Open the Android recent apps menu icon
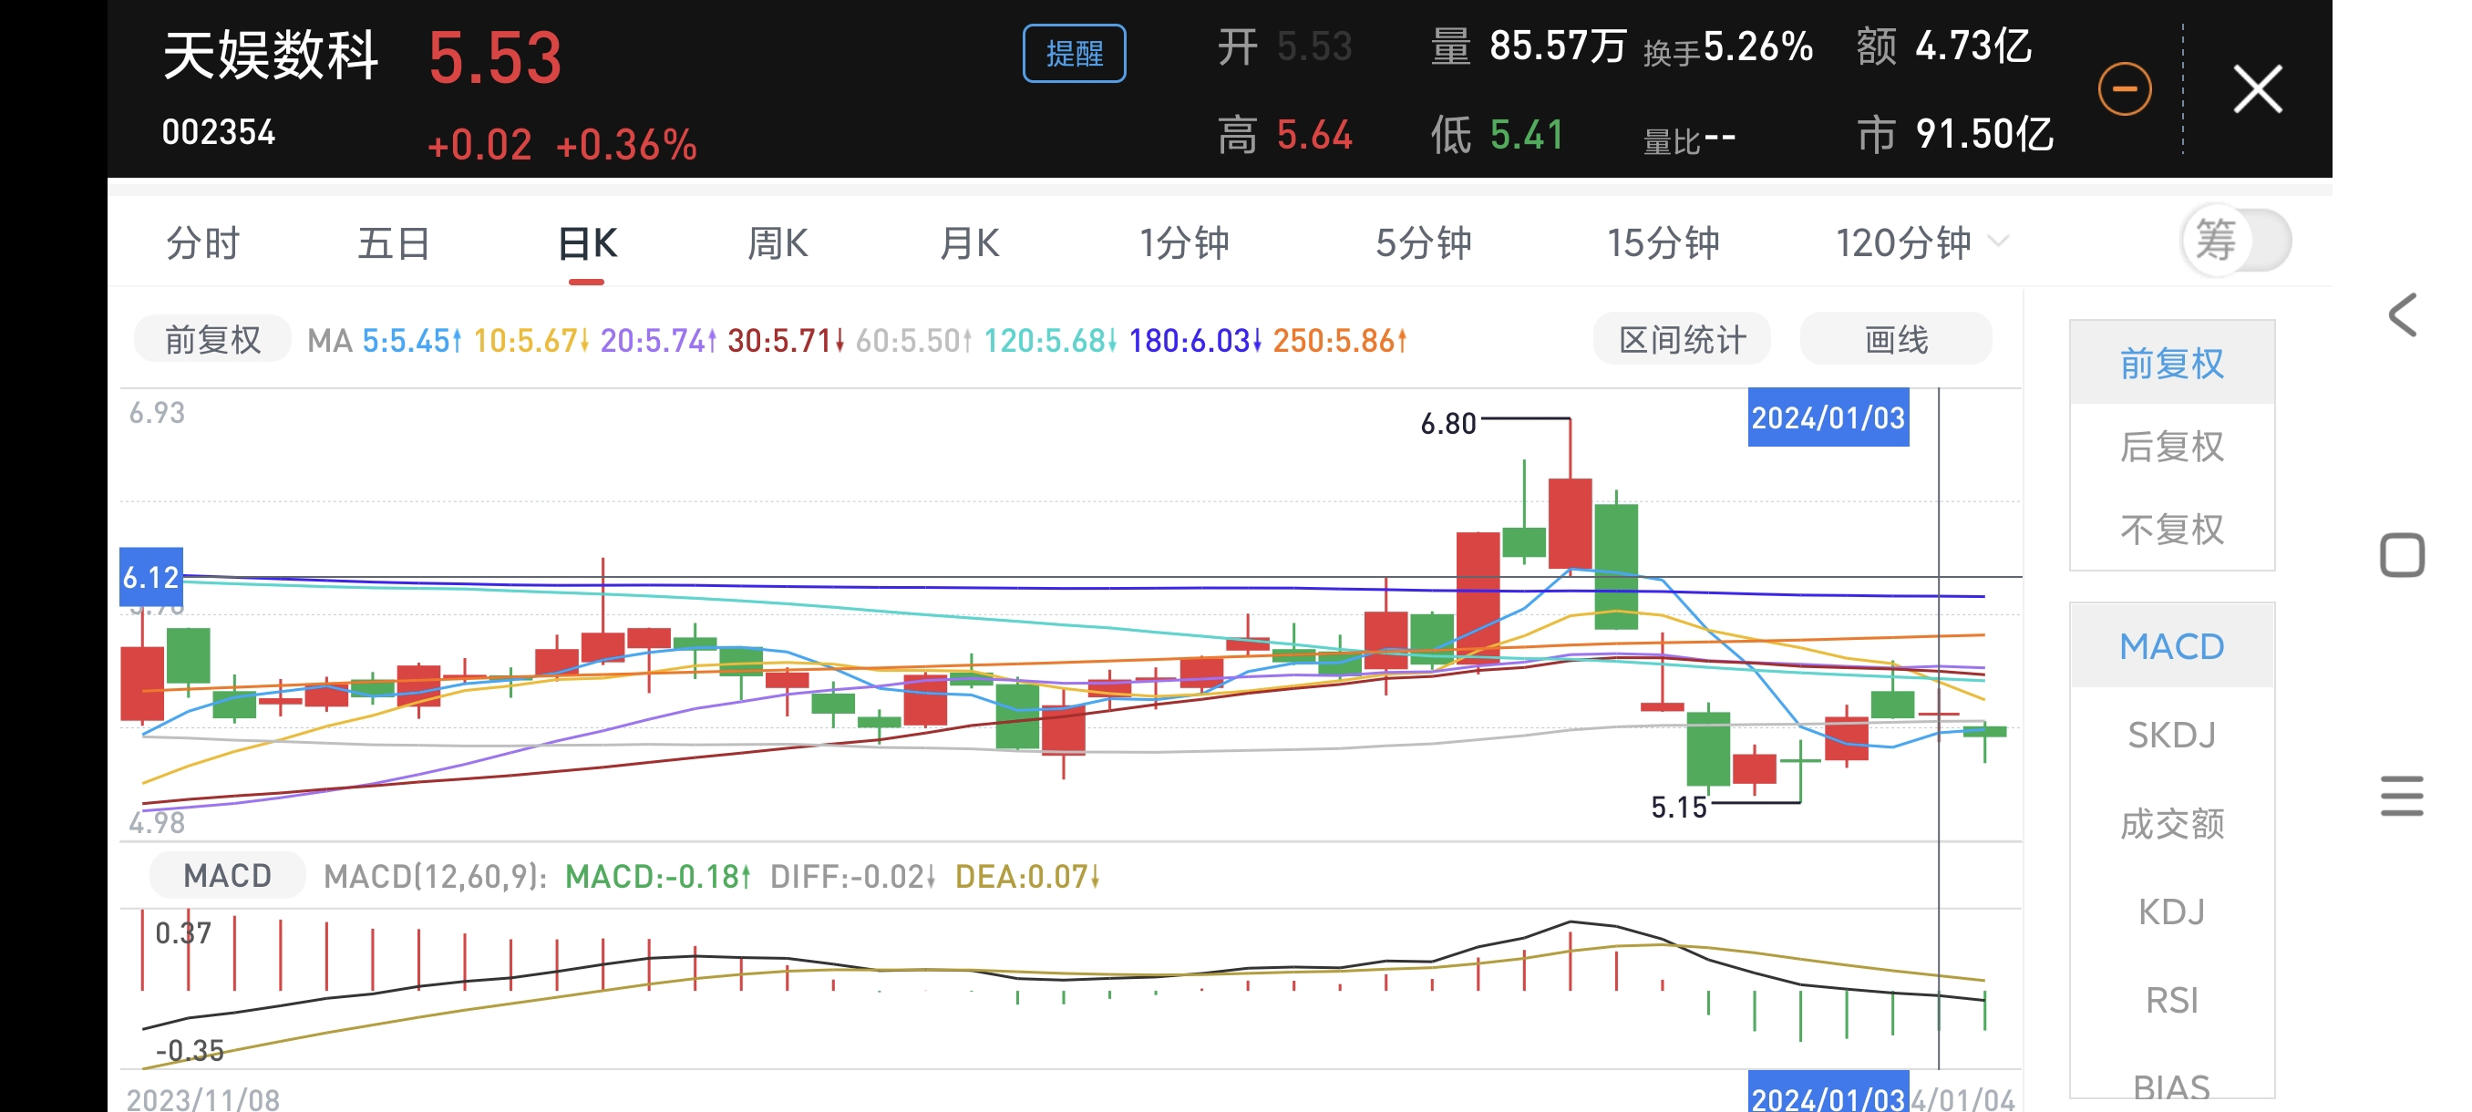Viewport: 2472px width, 1112px height. pos(2401,796)
